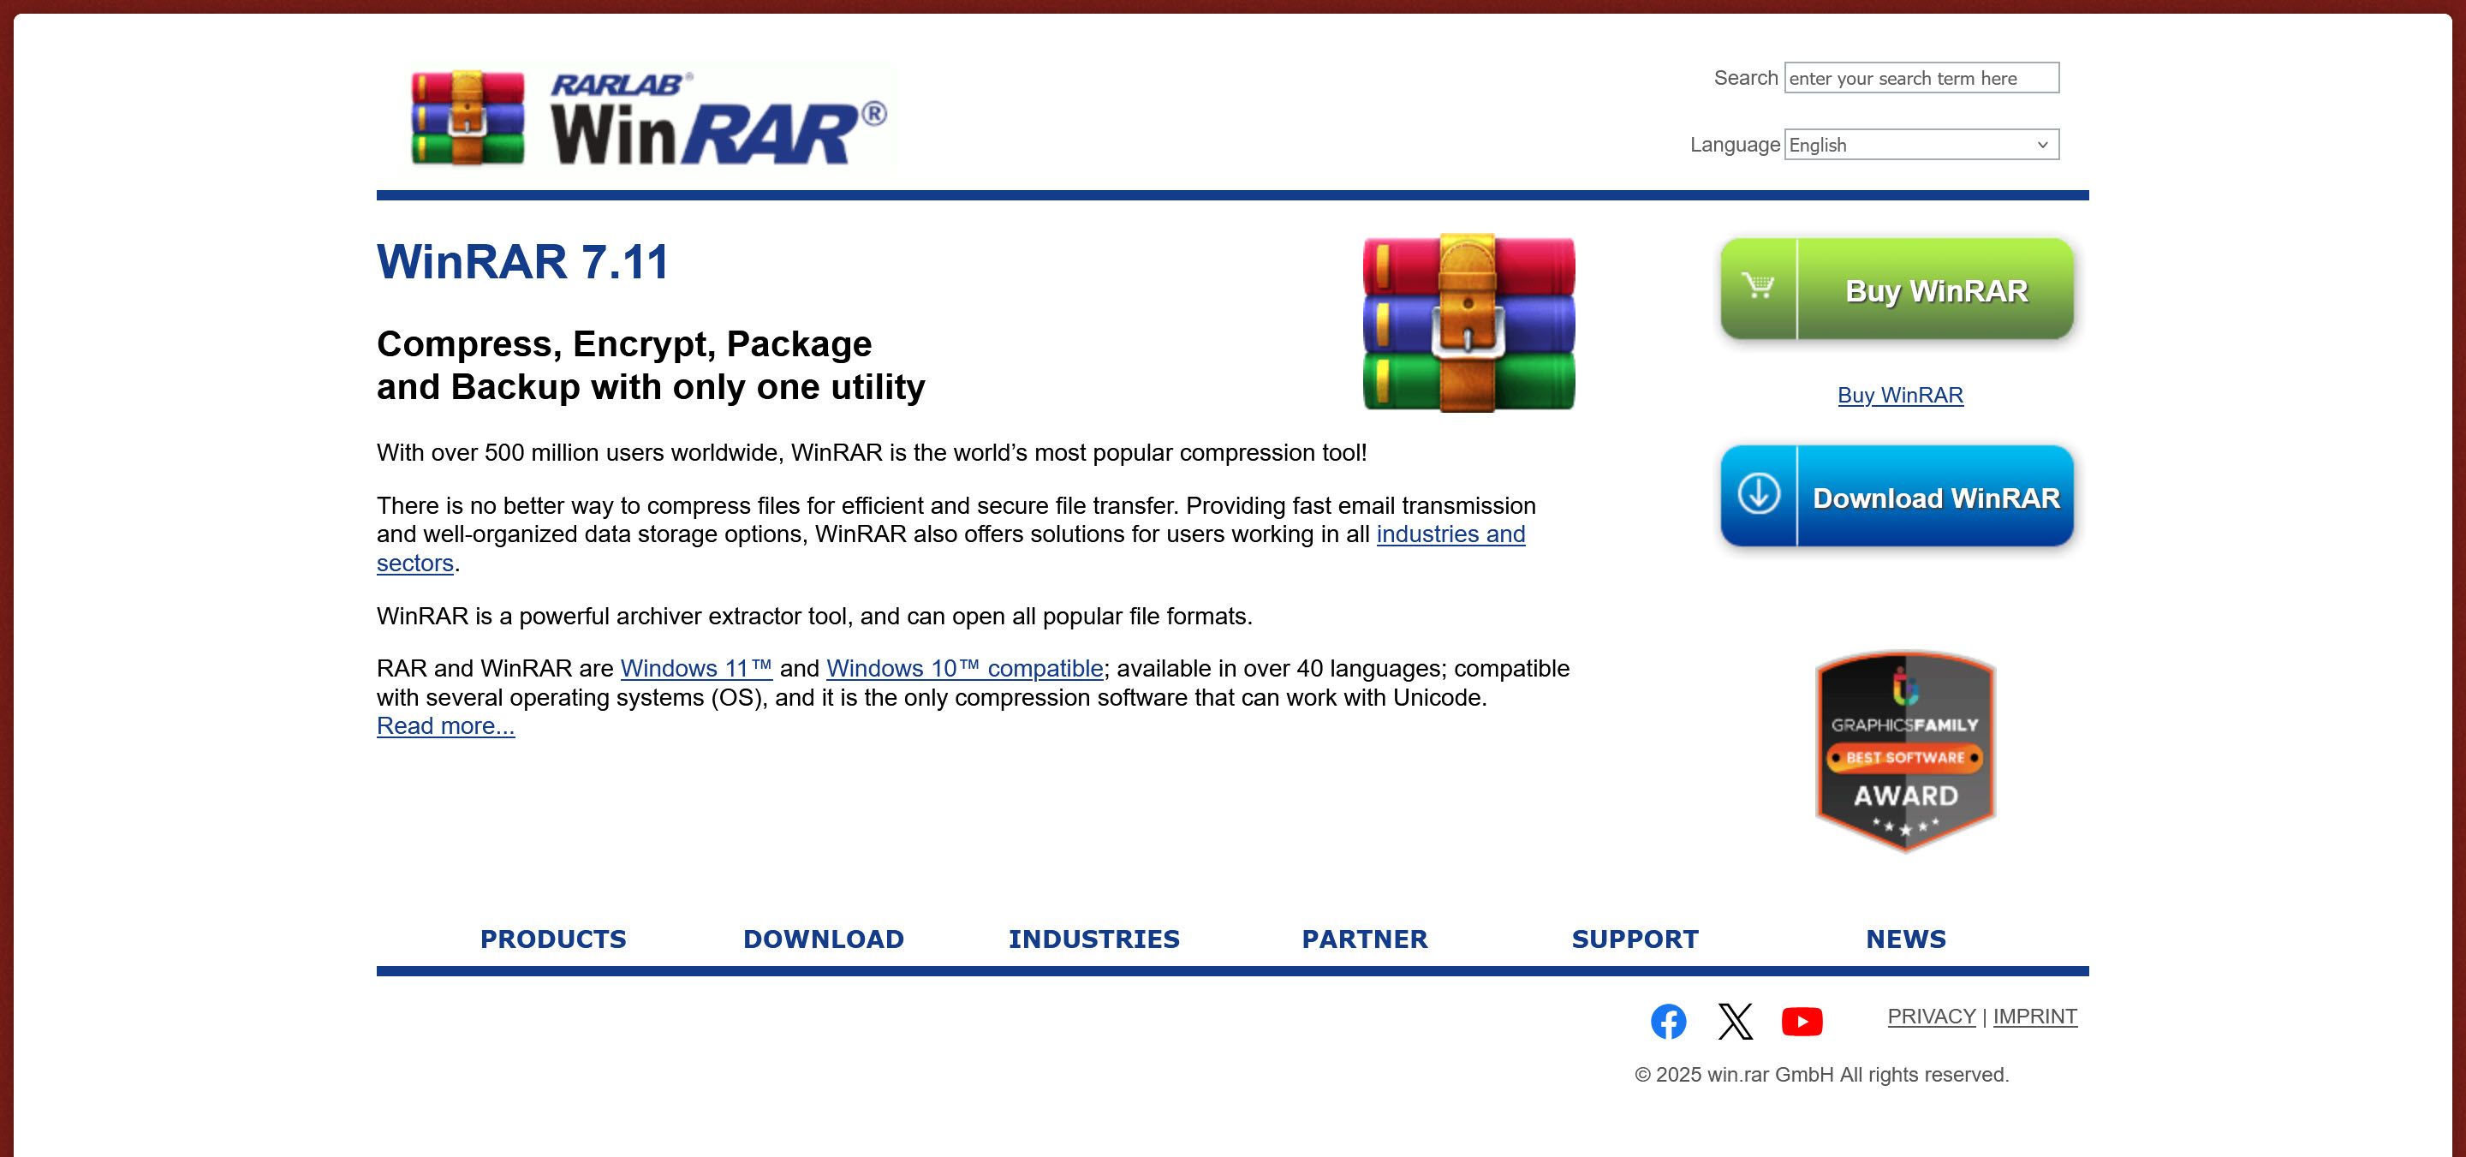Click the RARLAB WinRAR logo in header

(650, 118)
